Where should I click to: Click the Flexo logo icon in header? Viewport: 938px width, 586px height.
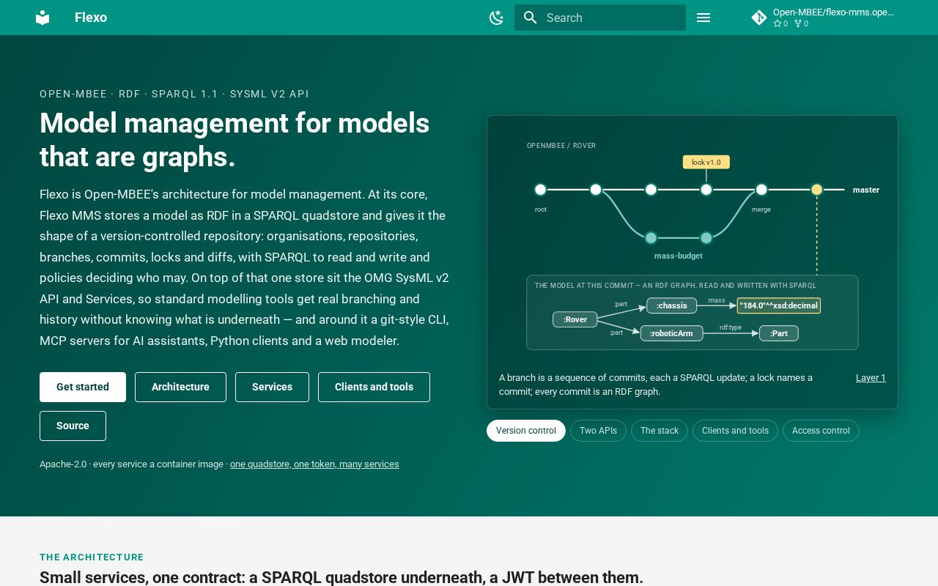point(43,18)
